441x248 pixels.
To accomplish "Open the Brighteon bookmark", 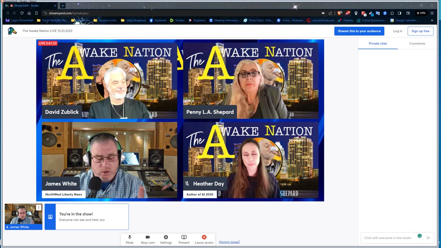I will click(197, 20).
